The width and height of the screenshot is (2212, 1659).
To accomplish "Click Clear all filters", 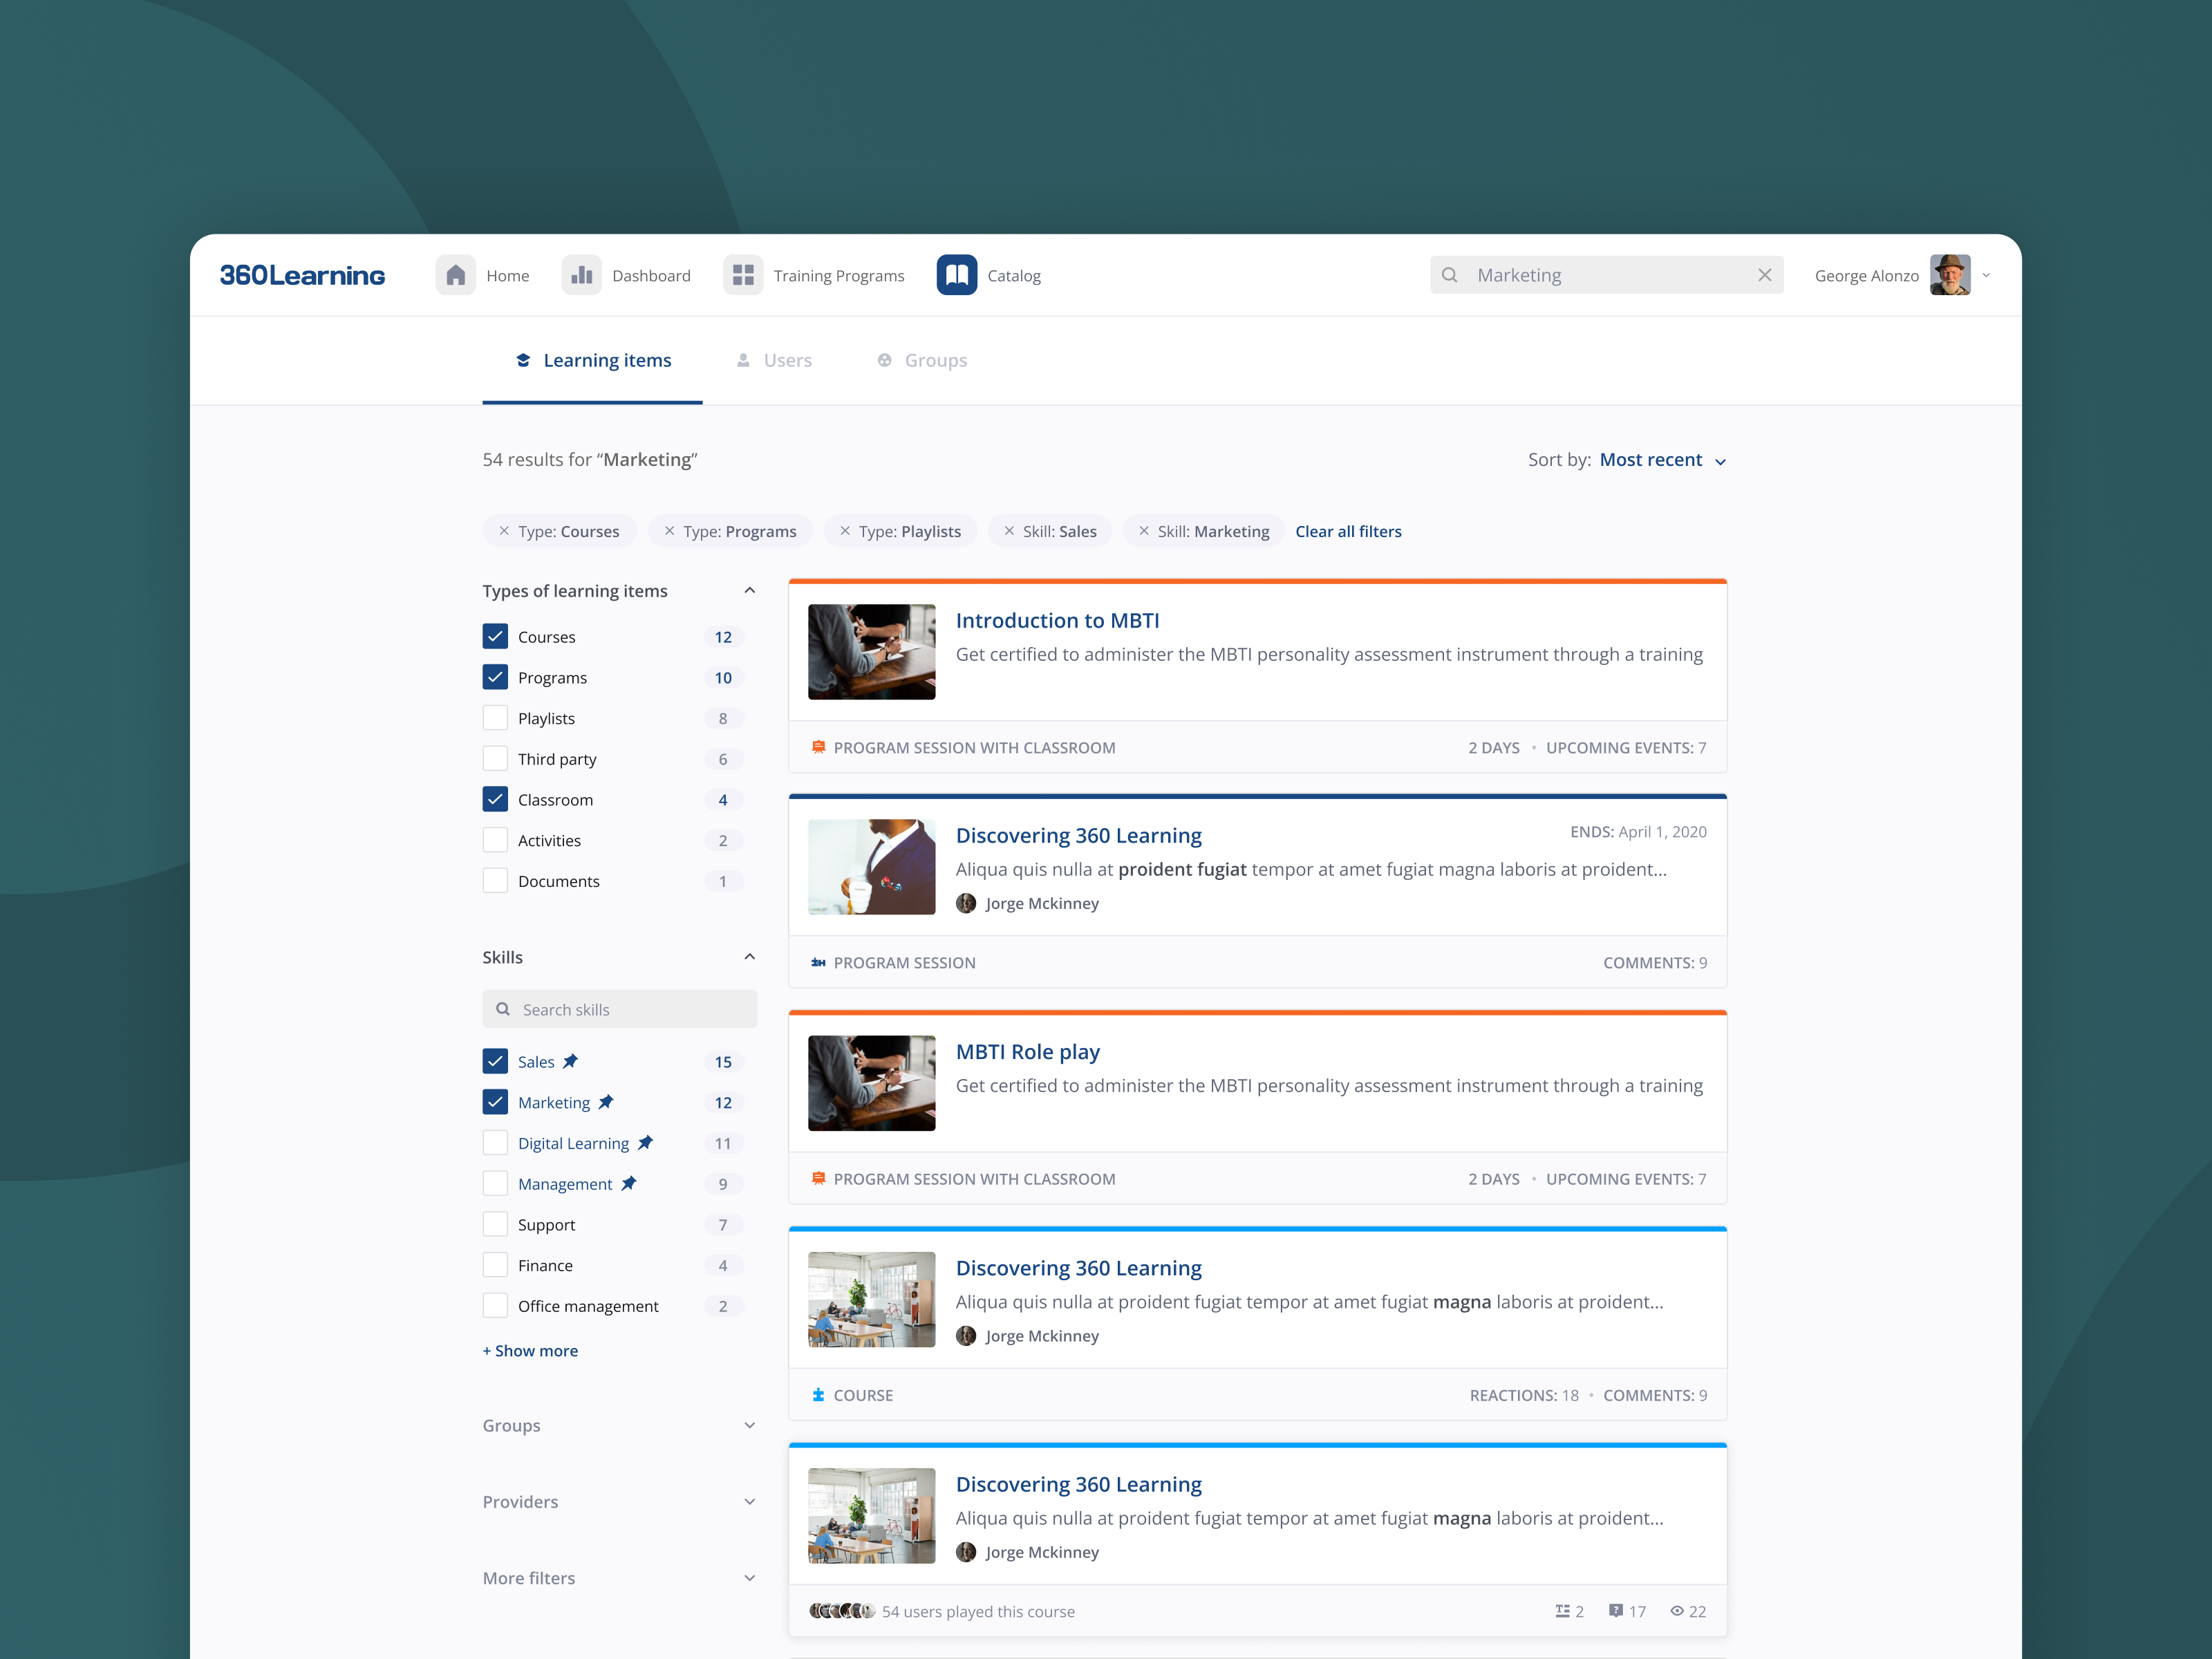I will coord(1348,531).
